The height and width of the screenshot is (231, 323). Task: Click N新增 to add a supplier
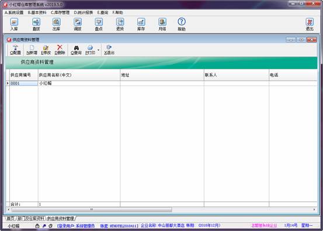coord(32,50)
